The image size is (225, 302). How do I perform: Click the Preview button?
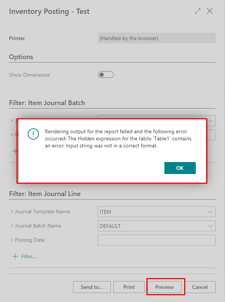165,287
